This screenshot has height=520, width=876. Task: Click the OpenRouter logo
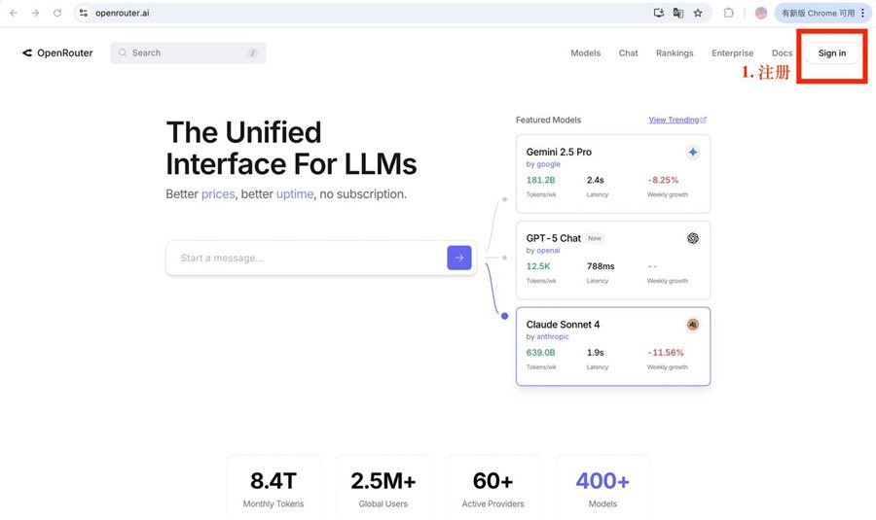tap(57, 53)
